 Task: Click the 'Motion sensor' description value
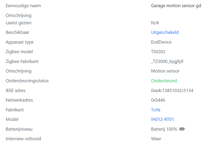click(x=165, y=71)
